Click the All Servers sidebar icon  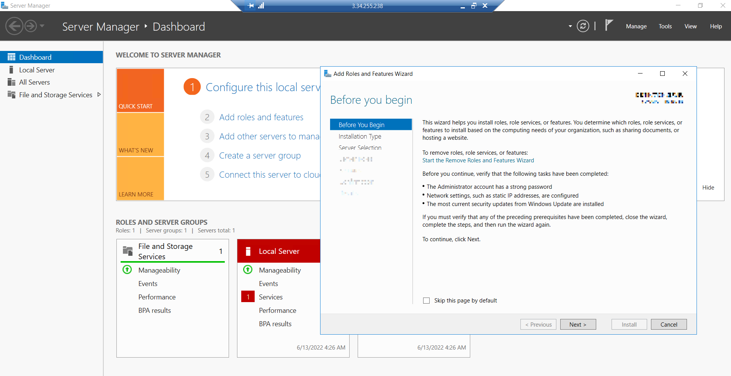(11, 82)
